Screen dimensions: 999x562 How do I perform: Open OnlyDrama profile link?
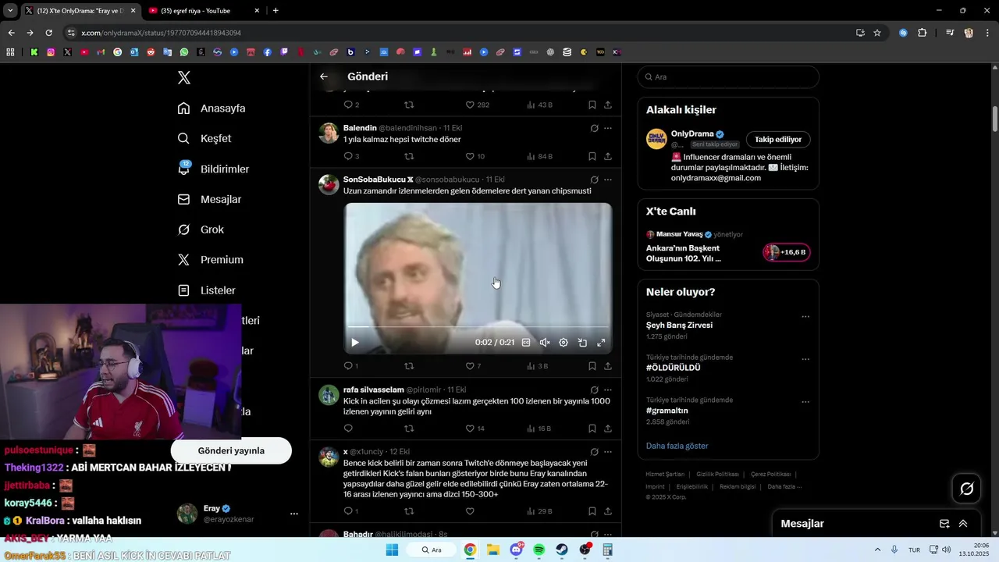click(x=692, y=133)
